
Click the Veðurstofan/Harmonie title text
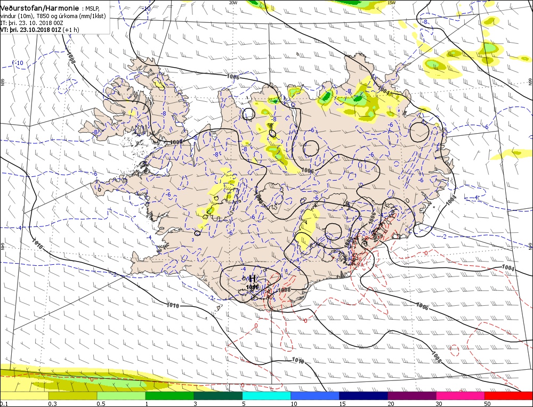(40, 8)
